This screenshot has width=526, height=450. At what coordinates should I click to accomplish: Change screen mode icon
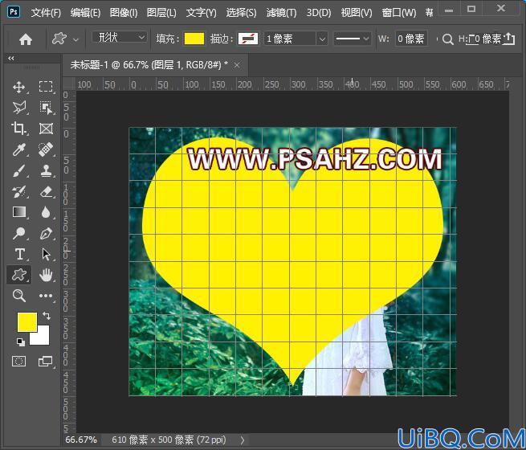(45, 362)
